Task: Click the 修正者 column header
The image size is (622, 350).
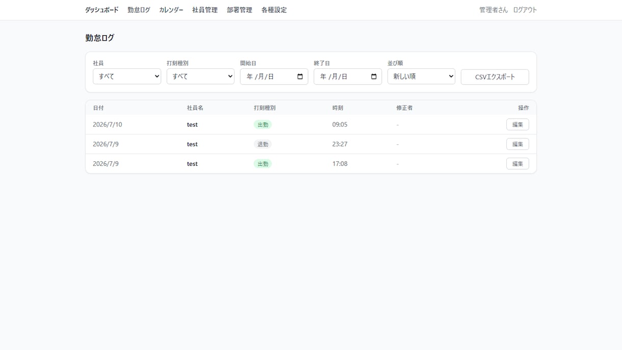Action: (404, 108)
